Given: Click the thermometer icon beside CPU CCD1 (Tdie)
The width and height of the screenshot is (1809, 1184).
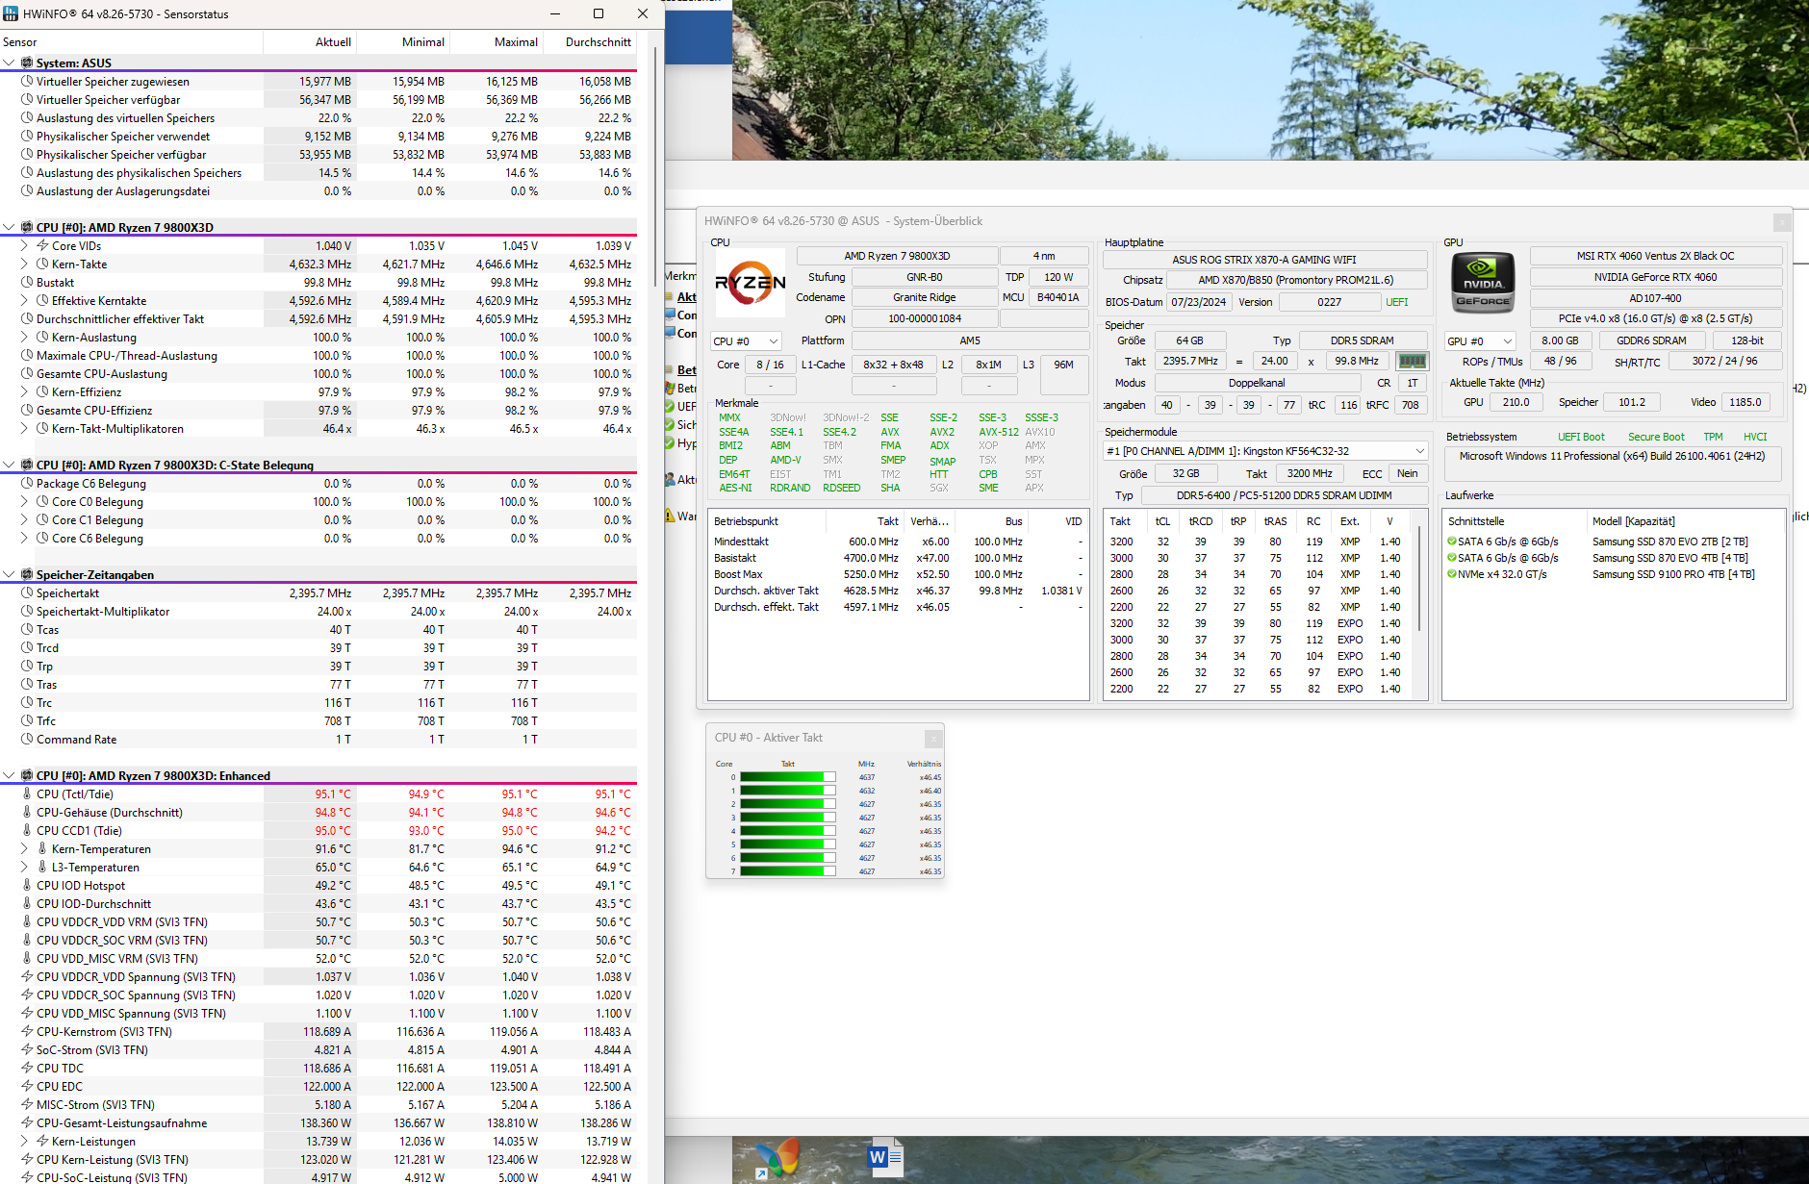Looking at the screenshot, I should (28, 831).
